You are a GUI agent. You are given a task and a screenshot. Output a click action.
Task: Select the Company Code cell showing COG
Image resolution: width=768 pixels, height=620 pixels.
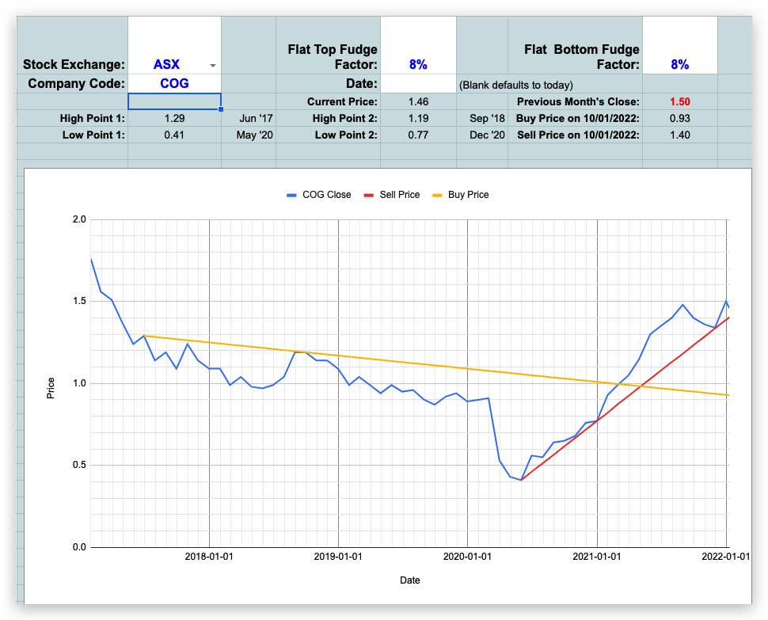[173, 84]
